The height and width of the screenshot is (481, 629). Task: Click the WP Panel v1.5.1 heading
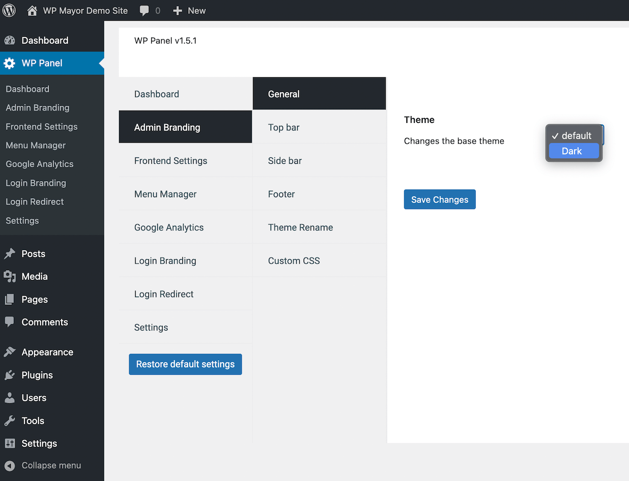pos(166,41)
